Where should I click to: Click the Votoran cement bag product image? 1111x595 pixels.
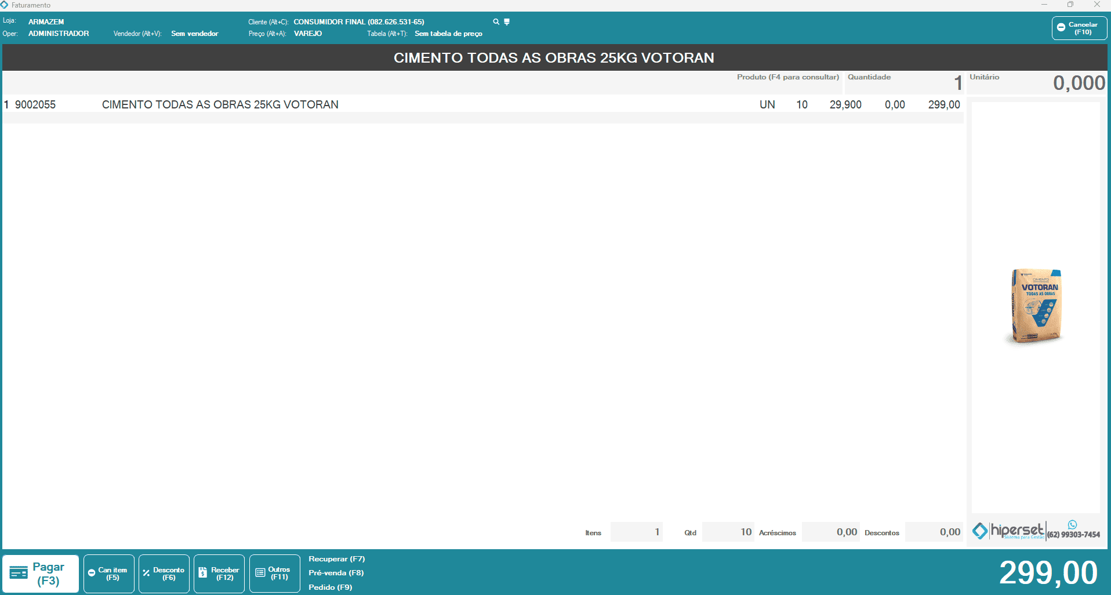(1036, 306)
